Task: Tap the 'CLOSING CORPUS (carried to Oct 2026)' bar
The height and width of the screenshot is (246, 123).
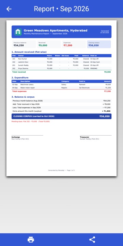Action: coord(61,117)
